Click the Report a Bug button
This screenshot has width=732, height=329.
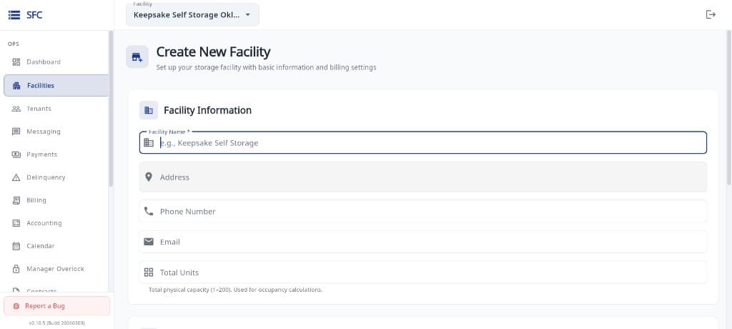click(x=56, y=306)
